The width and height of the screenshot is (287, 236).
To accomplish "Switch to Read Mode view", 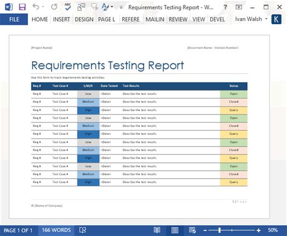I will (157, 230).
